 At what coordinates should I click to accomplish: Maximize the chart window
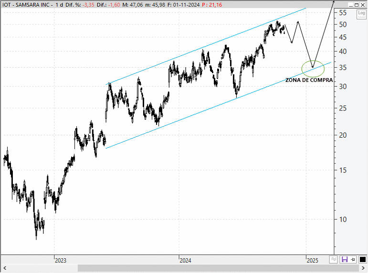click(357, 5)
